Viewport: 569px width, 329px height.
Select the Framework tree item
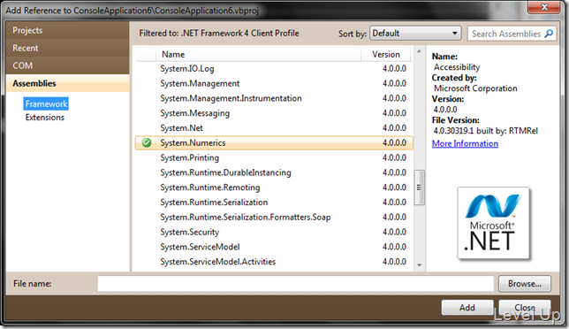[x=46, y=103]
